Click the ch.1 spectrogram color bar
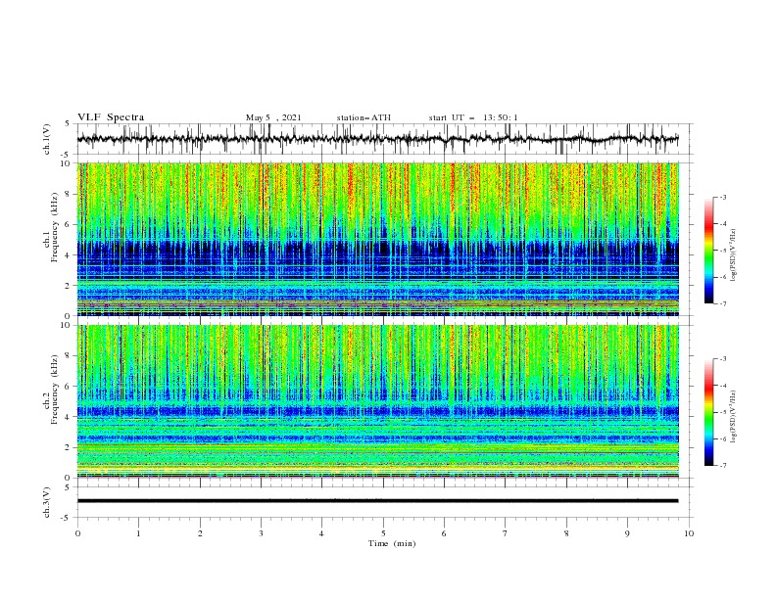776x599 pixels. click(708, 250)
